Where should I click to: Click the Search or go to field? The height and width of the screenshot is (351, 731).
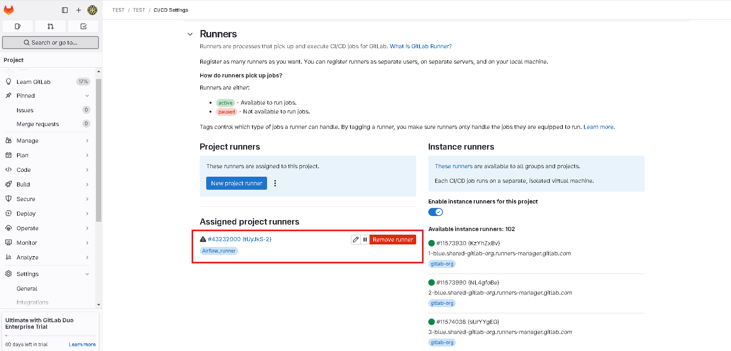pyautogui.click(x=51, y=43)
